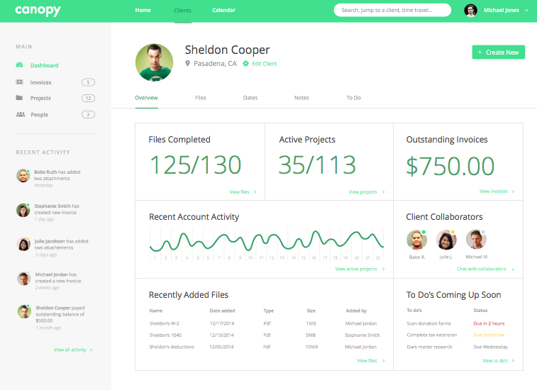Image resolution: width=537 pixels, height=390 pixels.
Task: Click to-do Dark matter research
Action: 429,347
